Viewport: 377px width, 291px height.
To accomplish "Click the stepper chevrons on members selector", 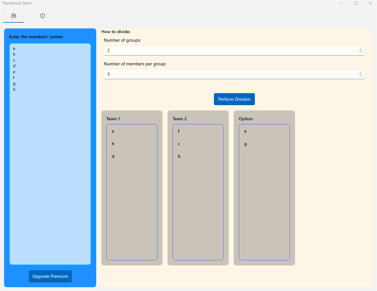I will click(360, 74).
